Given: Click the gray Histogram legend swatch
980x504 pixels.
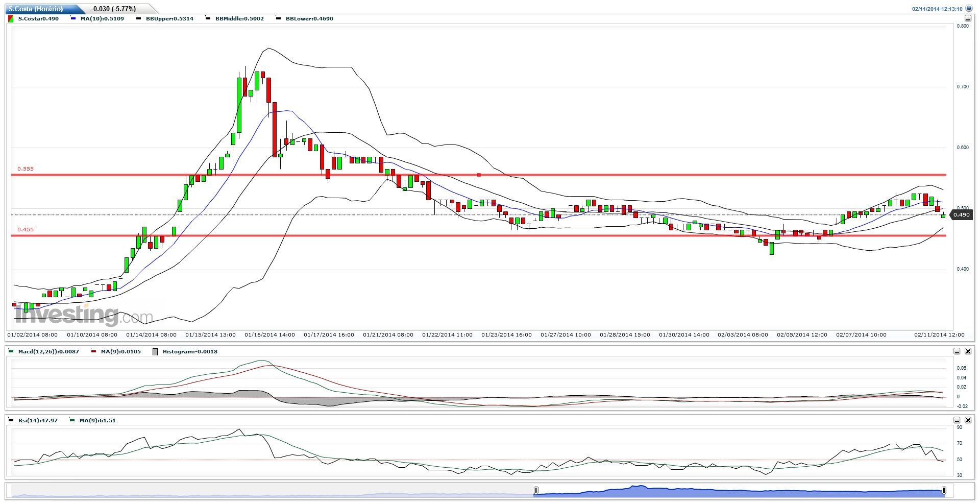Looking at the screenshot, I should (155, 352).
